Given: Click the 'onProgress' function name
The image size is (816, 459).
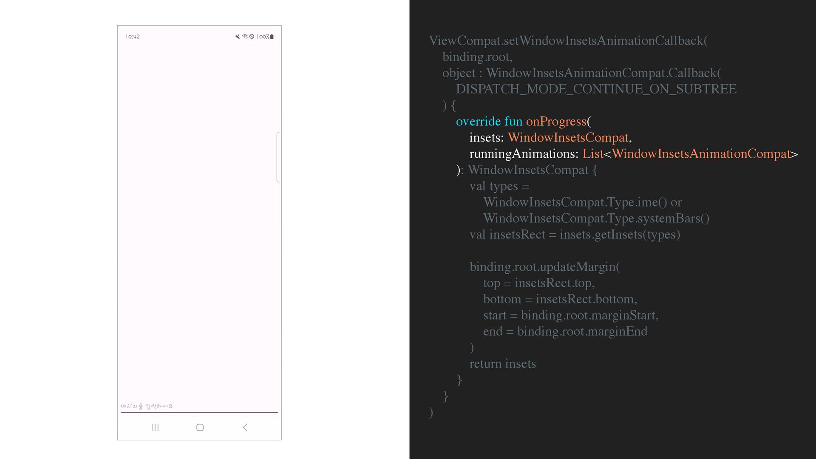Looking at the screenshot, I should tap(556, 122).
